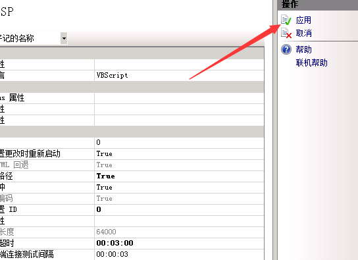Open the 联机帮助 online help link

click(x=312, y=63)
